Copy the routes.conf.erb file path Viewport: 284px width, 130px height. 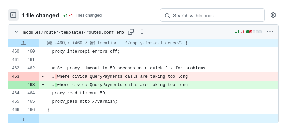[x=131, y=32]
